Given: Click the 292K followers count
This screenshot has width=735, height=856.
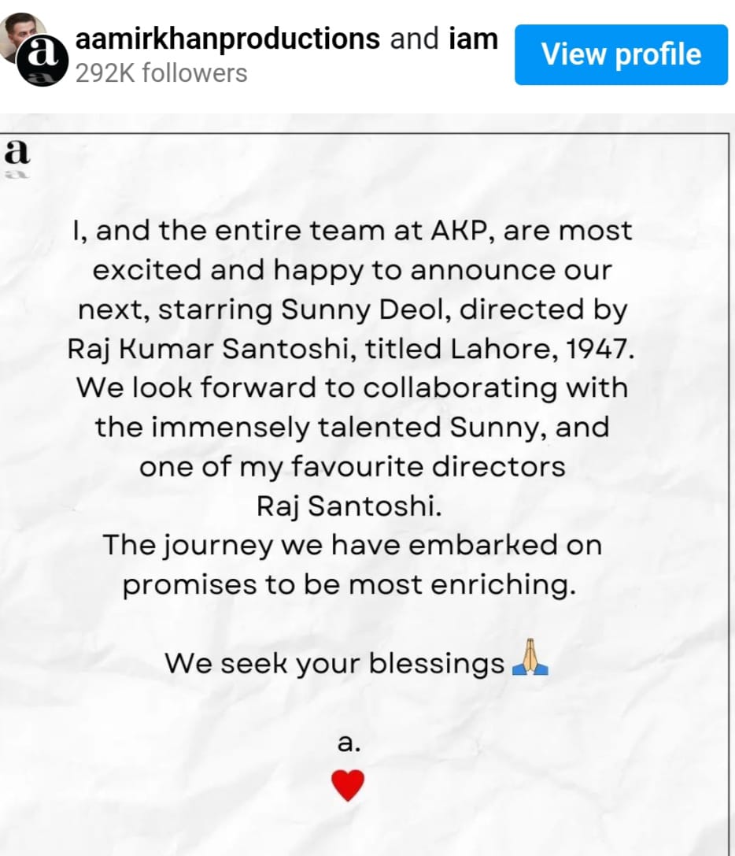Looking at the screenshot, I should [161, 73].
